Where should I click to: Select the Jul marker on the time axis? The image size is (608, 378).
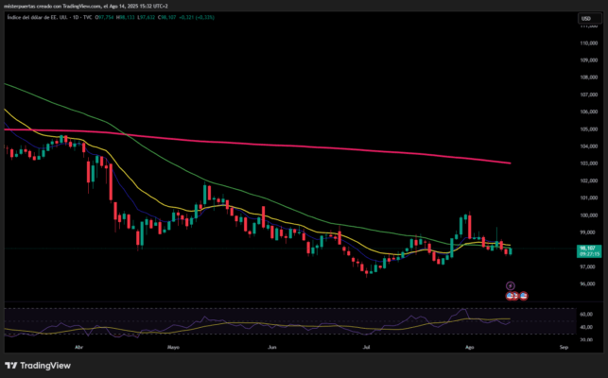[365, 348]
